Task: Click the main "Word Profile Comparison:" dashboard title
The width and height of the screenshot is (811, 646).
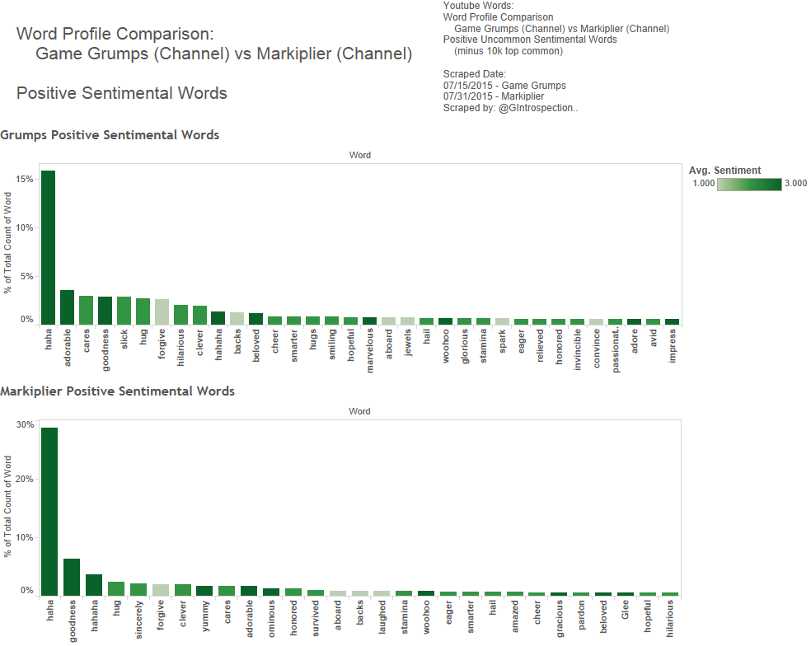Action: pos(115,35)
